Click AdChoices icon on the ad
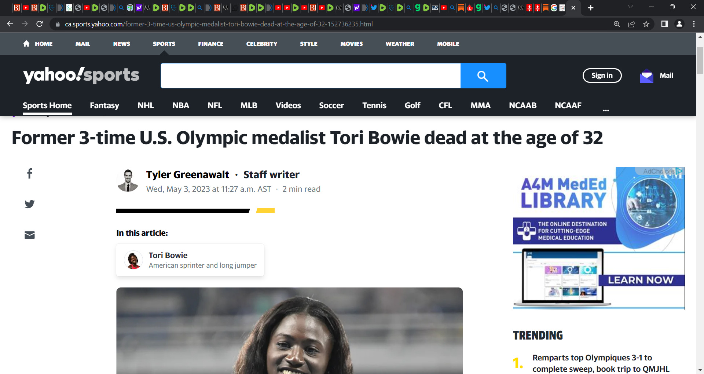This screenshot has height=374, width=704. [x=679, y=171]
